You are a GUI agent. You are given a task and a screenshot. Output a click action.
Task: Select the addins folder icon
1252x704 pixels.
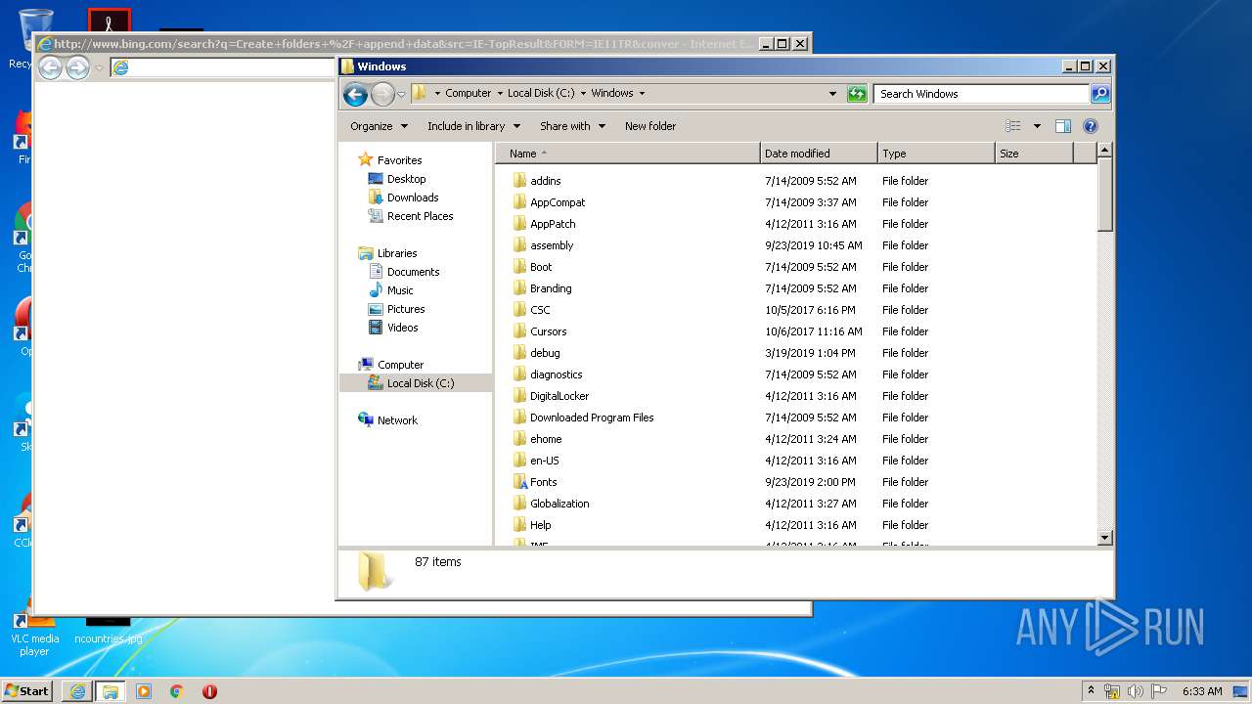click(x=520, y=181)
